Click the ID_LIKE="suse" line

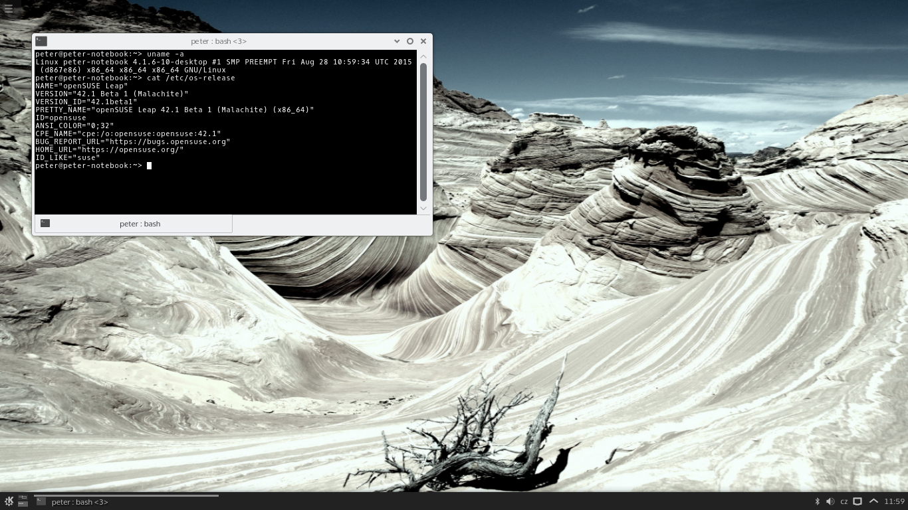point(68,157)
